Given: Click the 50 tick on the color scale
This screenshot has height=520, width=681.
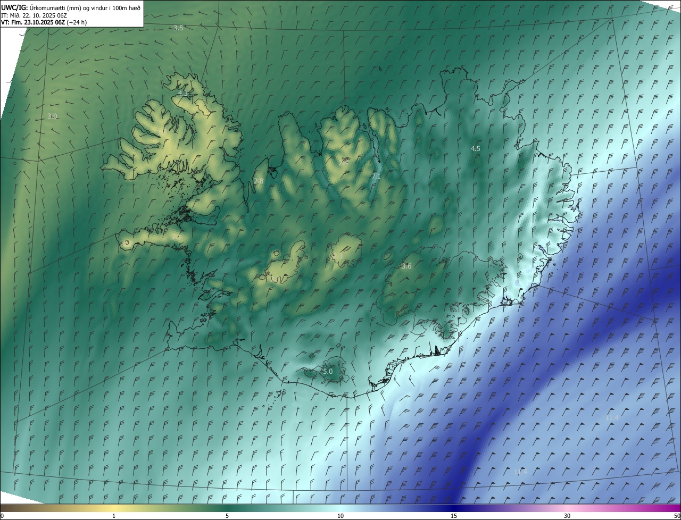Looking at the screenshot, I should tap(677, 516).
